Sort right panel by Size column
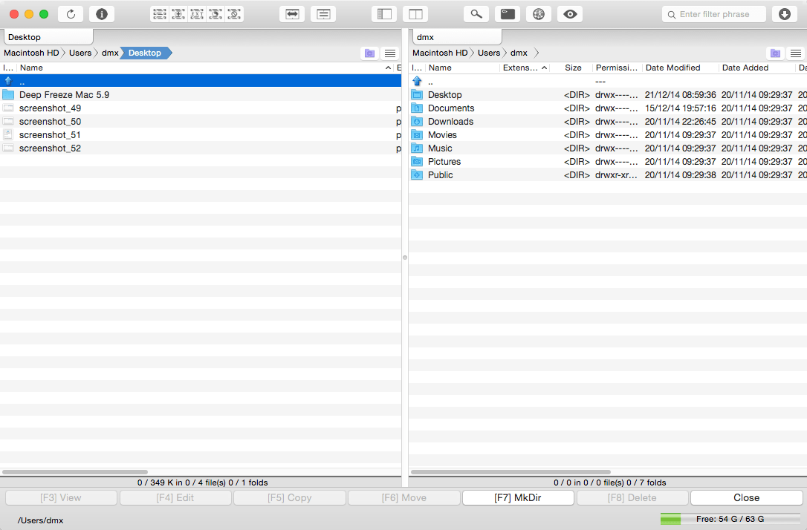Screen dimensions: 807x530 pyautogui.click(x=573, y=68)
